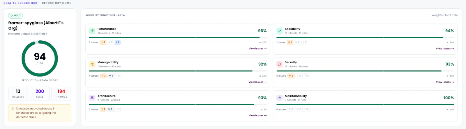Click the 13 Rulesets stat card

(x=18, y=94)
